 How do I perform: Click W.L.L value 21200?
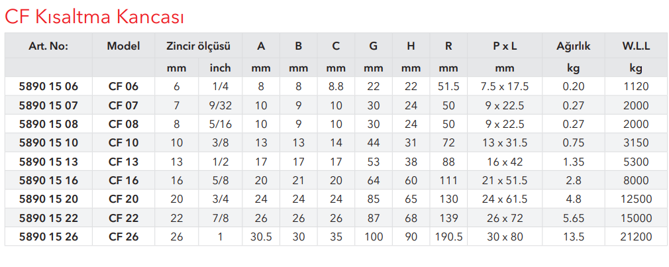tap(636, 237)
